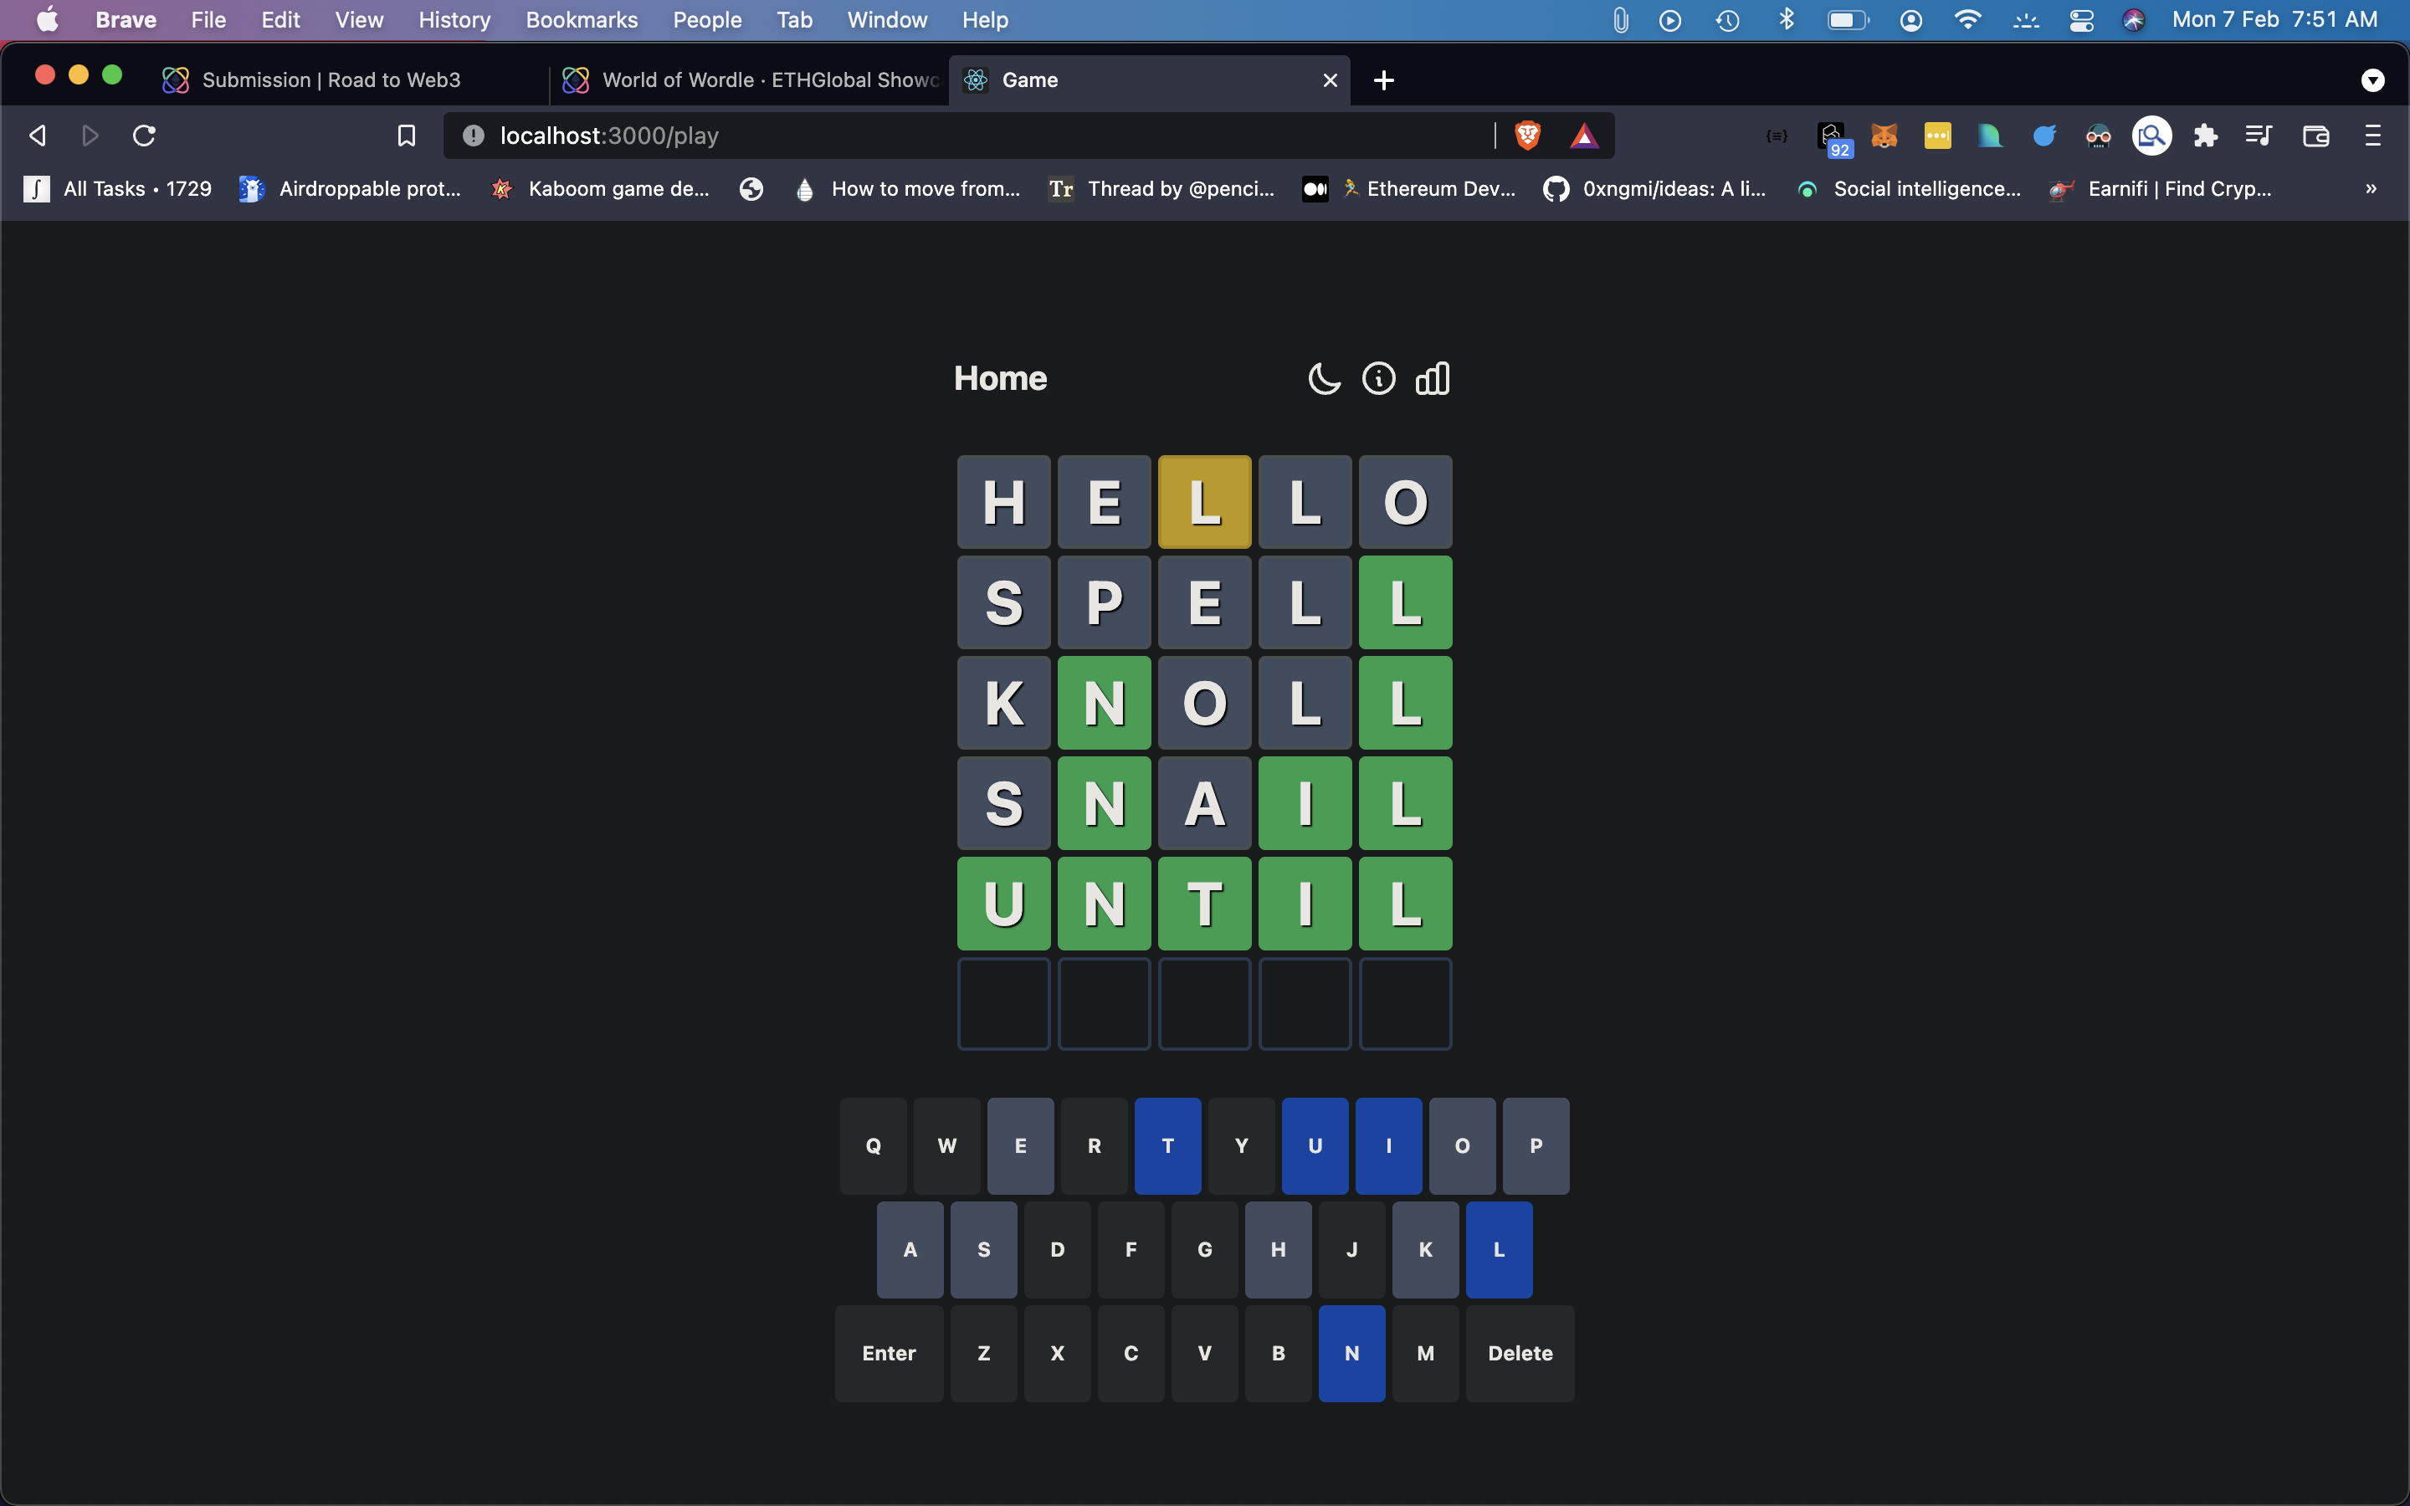Click the yellow L tile in HELLO

pyautogui.click(x=1204, y=502)
